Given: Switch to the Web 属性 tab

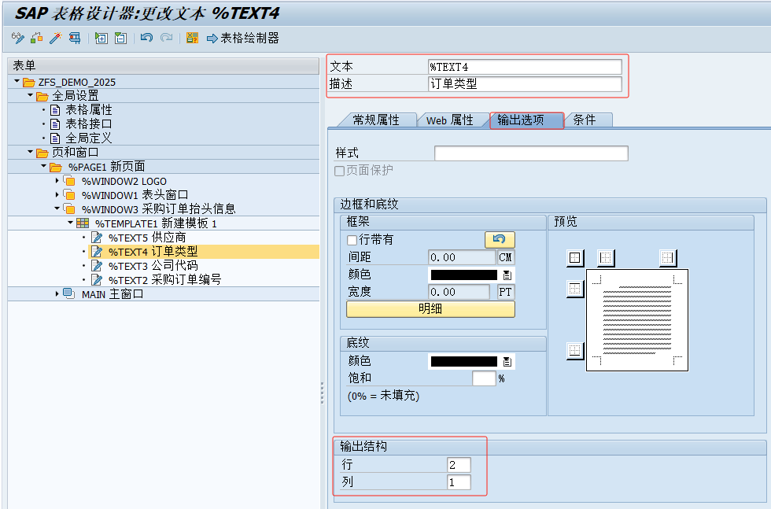Looking at the screenshot, I should (x=449, y=120).
